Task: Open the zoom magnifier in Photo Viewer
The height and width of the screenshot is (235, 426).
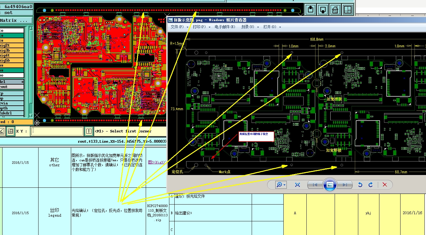Action: pos(279,185)
